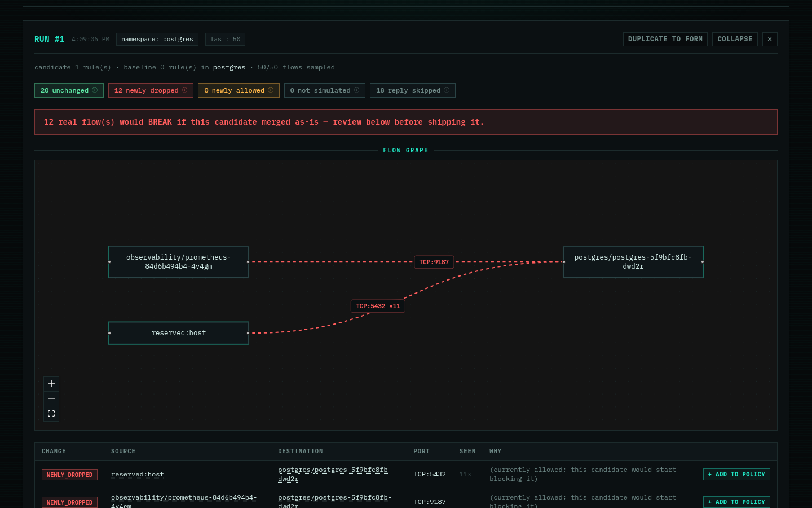
Task: Filter by '12 newly dropped' badge
Action: (x=151, y=90)
